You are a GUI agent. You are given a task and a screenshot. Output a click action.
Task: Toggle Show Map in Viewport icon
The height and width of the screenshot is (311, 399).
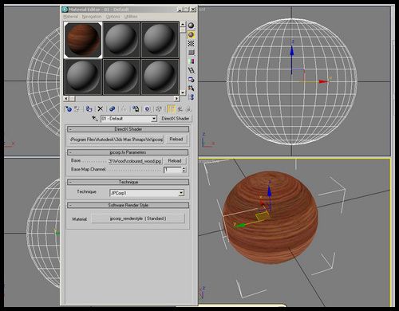click(x=159, y=108)
